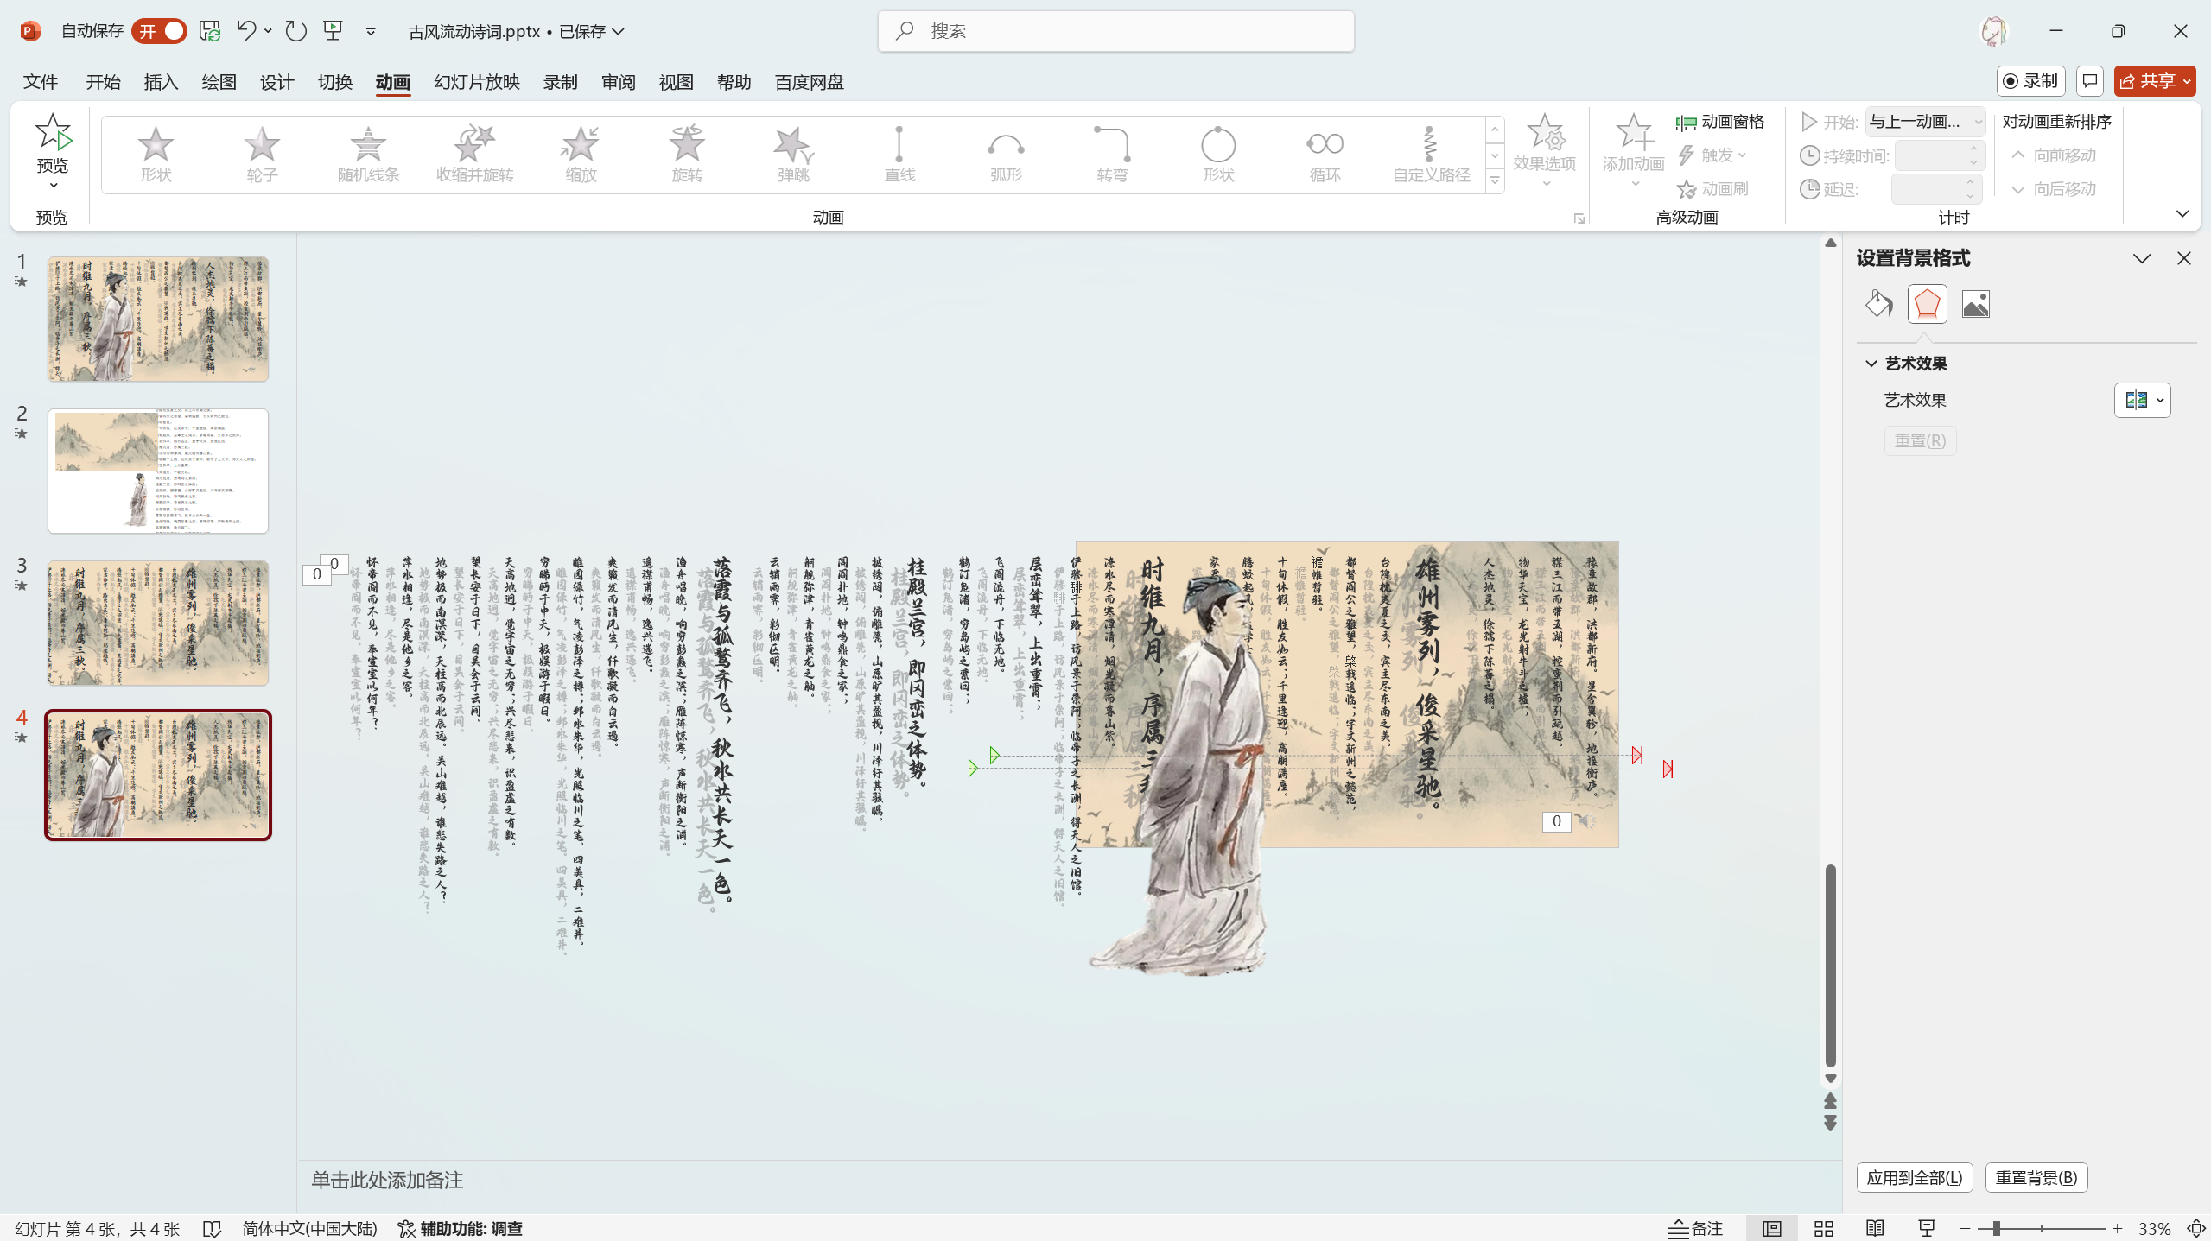Open the 开始 timing start dropdown

1925,122
